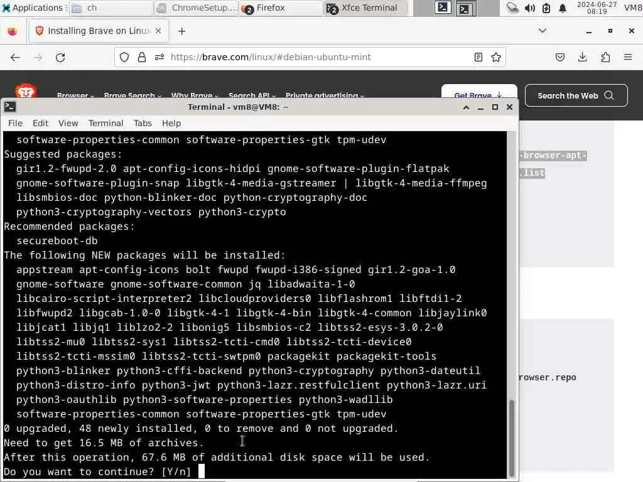Select the 'Installing Brave on Linux' tab
The image size is (643, 482).
point(99,31)
